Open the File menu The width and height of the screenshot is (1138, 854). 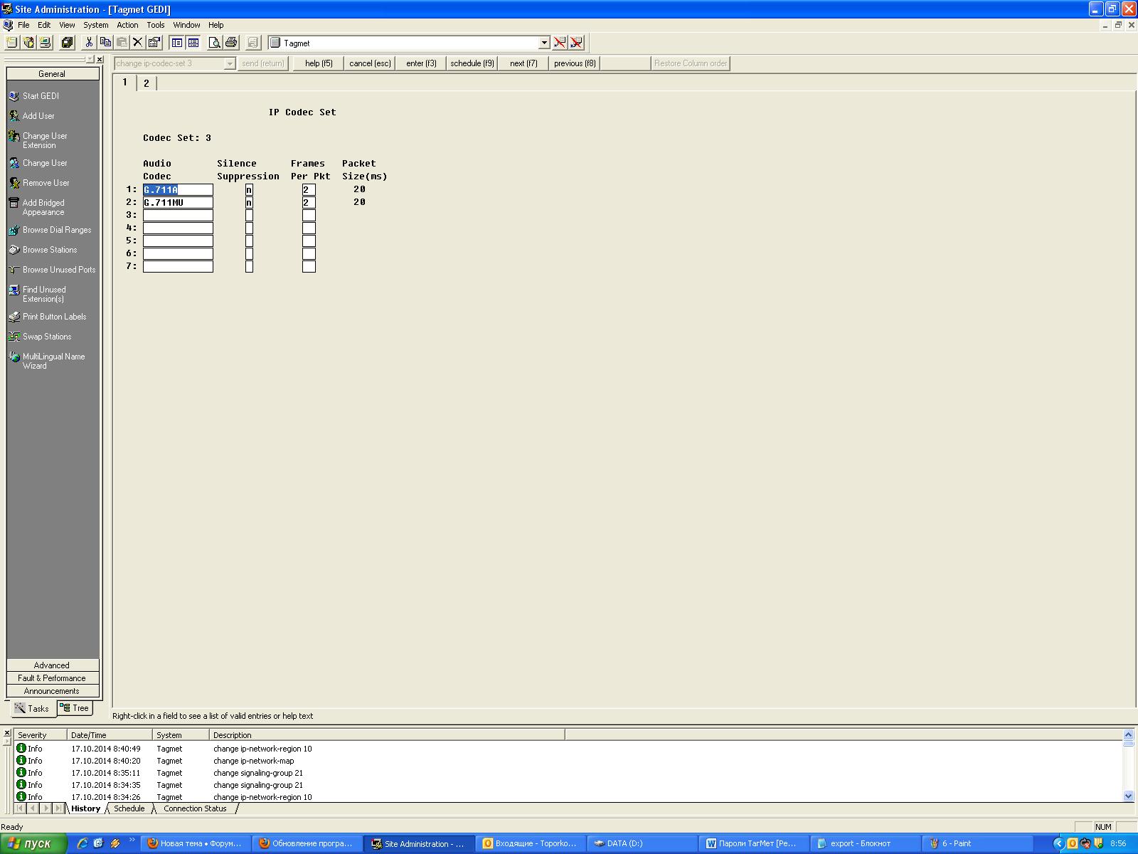pos(23,25)
